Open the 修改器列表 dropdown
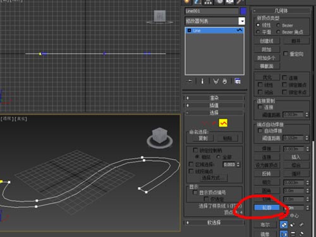The image size is (316, 237). (x=241, y=21)
